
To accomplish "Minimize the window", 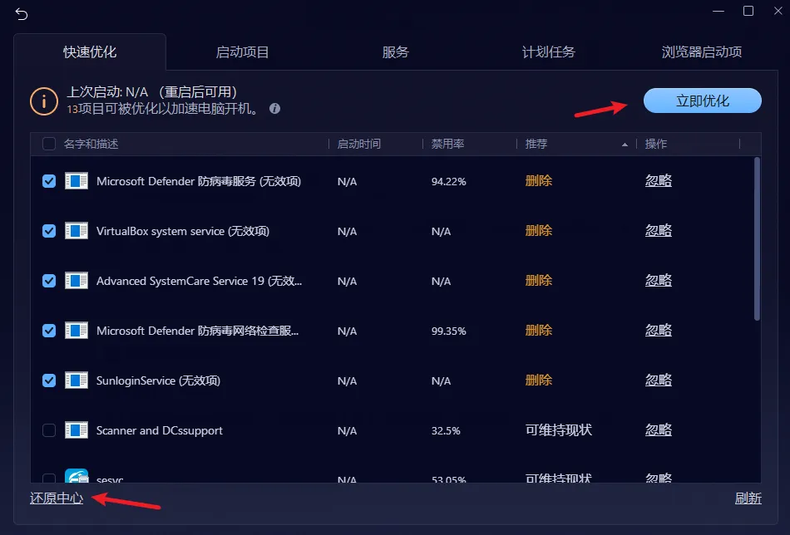I will tap(718, 11).
